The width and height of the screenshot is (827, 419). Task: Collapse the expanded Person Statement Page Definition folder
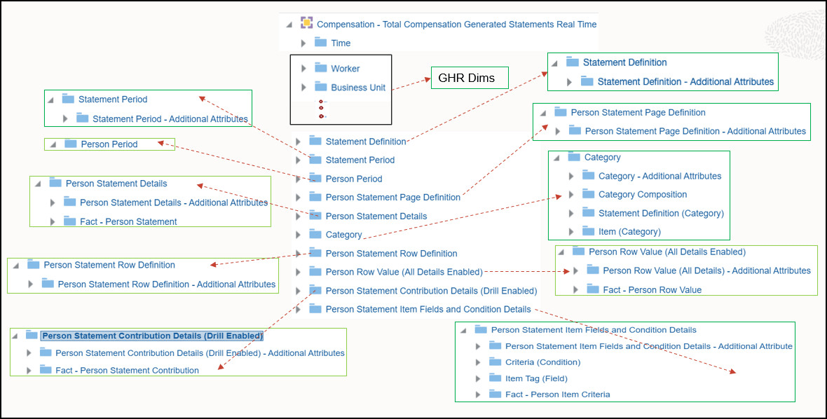pyautogui.click(x=542, y=114)
